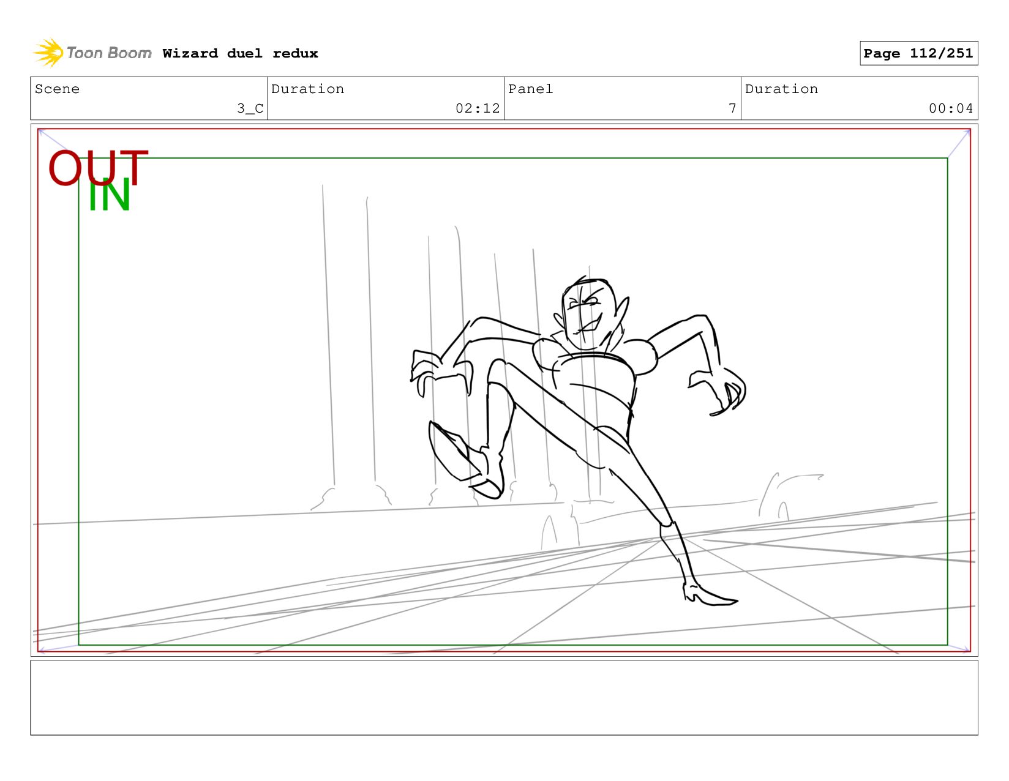Click the storyboard panel character sketch
This screenshot has height=781, width=1009.
[578, 440]
